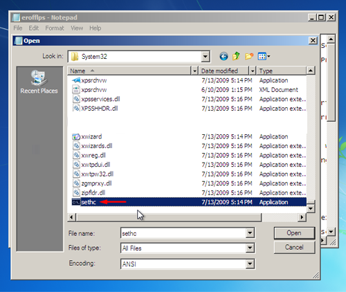The height and width of the screenshot is (292, 346).
Task: Click the zipfldr.dll file icon
Action: (x=76, y=192)
